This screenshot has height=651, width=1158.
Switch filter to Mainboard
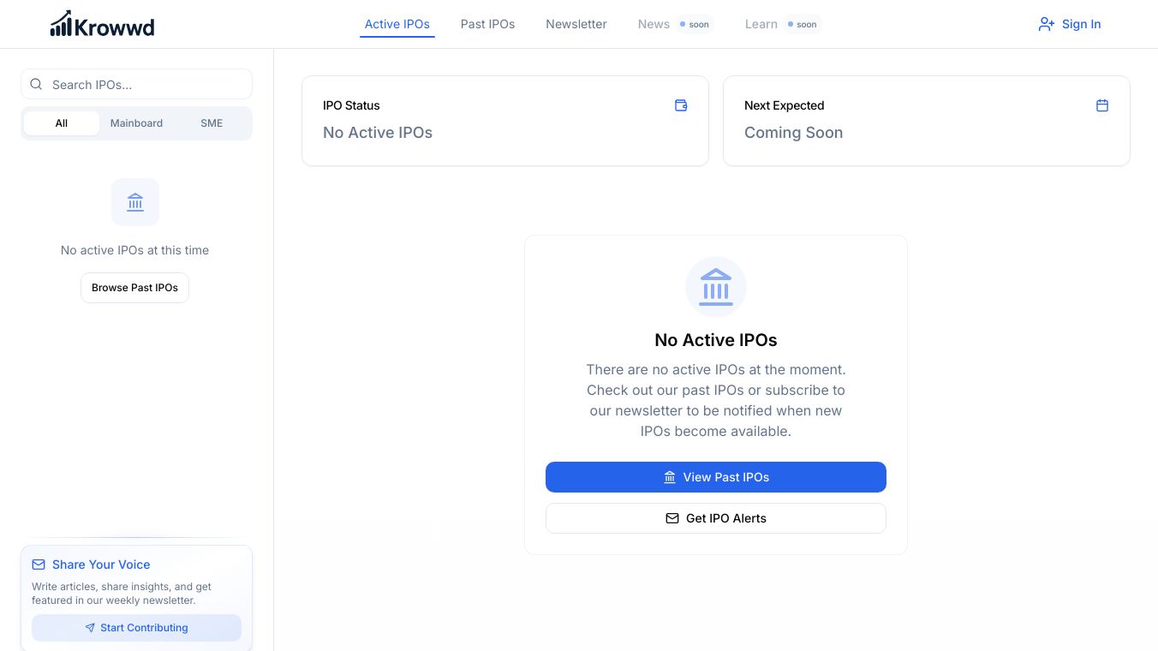136,123
